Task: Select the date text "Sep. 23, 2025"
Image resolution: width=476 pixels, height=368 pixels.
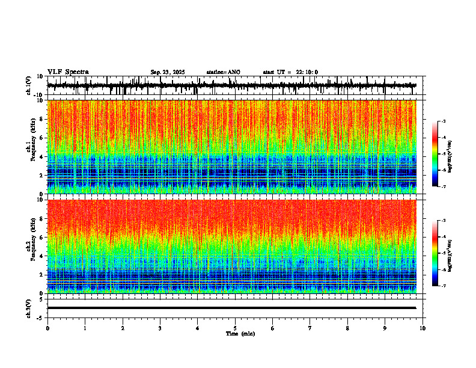Action: [168, 72]
